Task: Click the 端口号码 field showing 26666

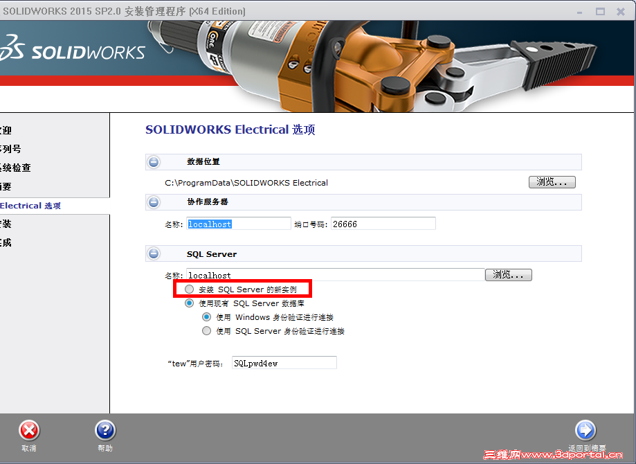Action: click(x=383, y=224)
